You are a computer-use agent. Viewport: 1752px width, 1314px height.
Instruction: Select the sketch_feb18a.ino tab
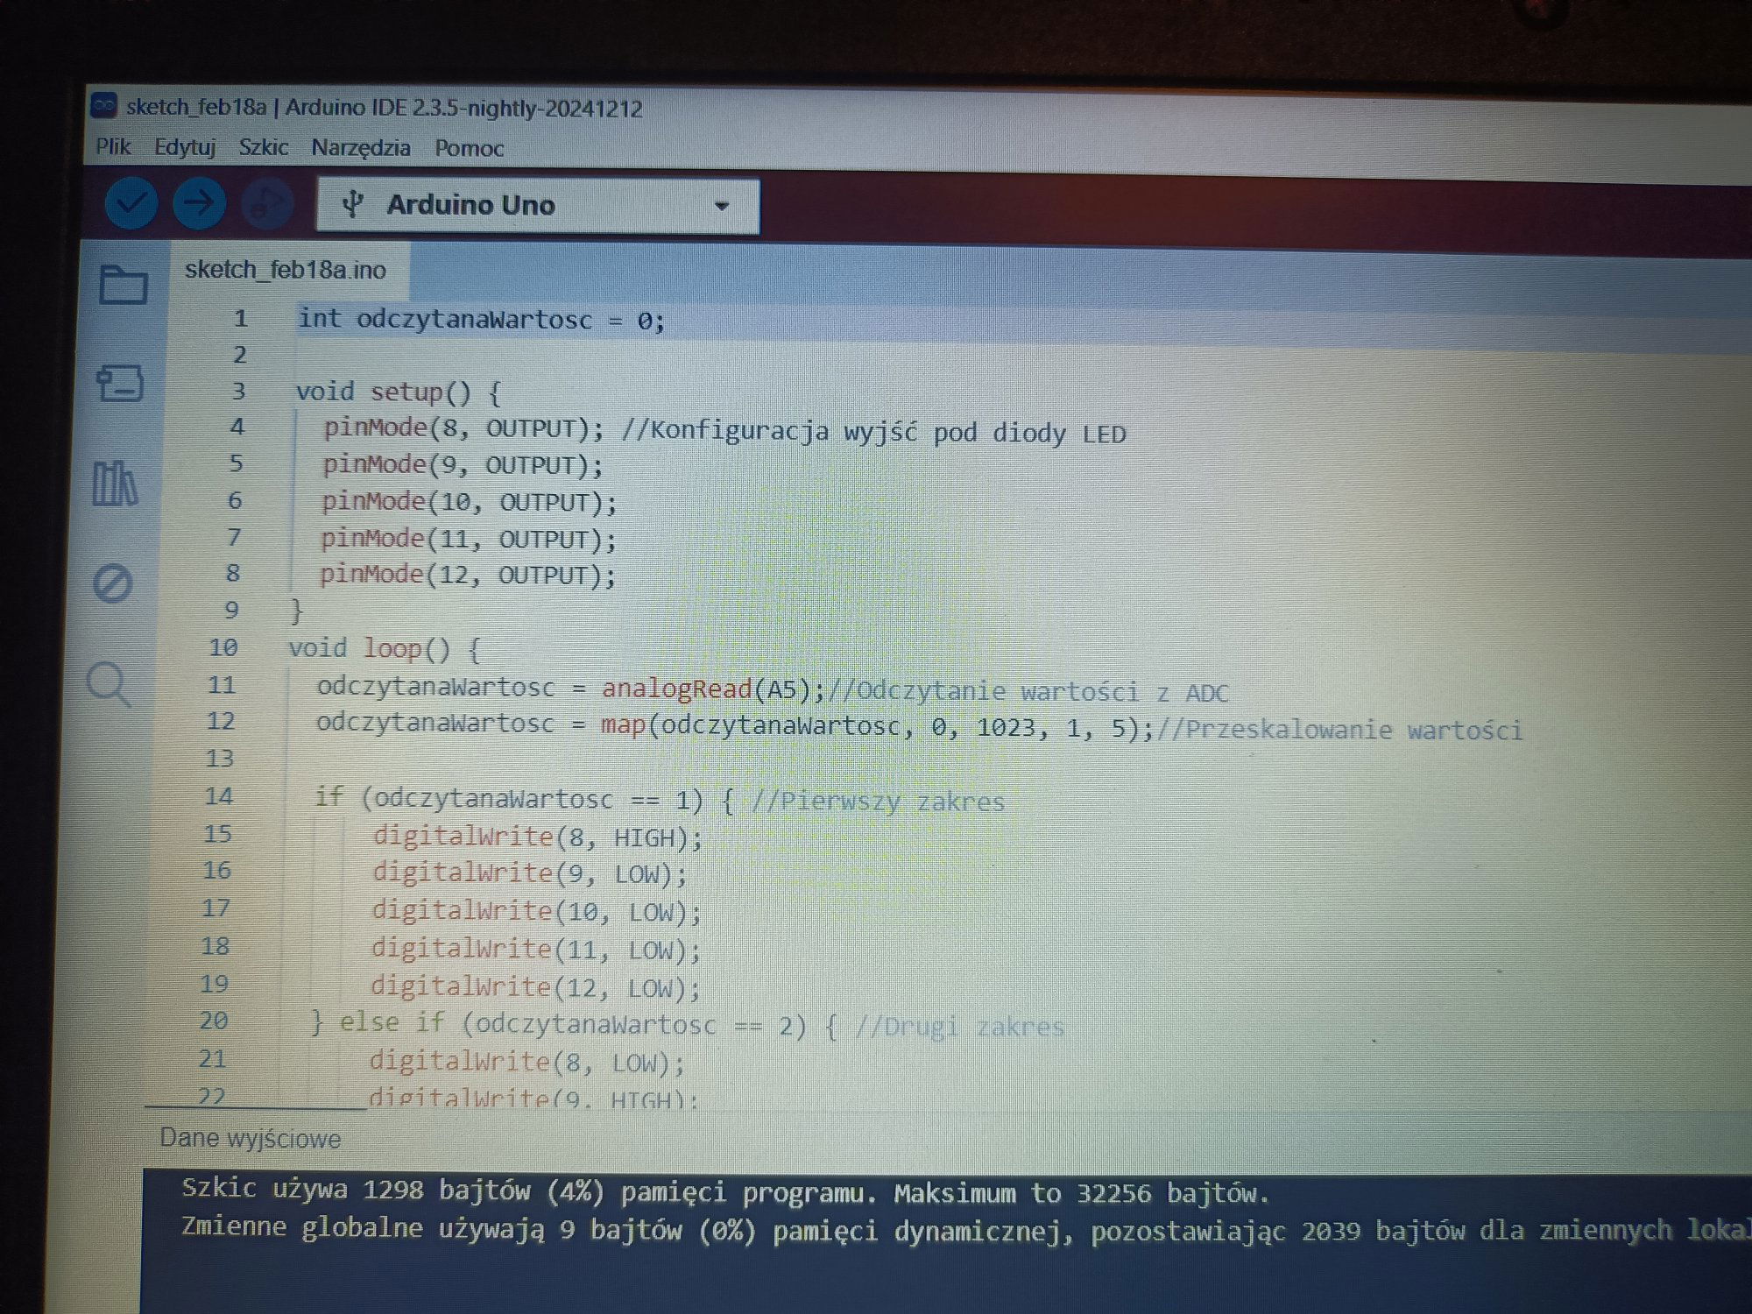coord(286,270)
